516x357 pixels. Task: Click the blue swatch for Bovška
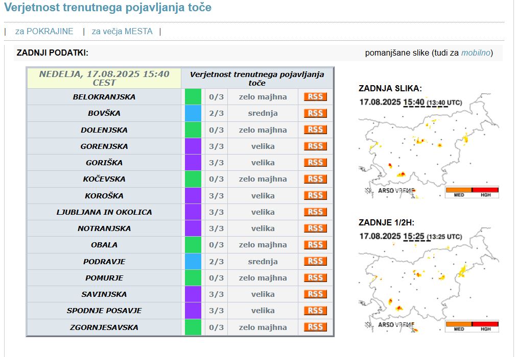[x=193, y=113]
